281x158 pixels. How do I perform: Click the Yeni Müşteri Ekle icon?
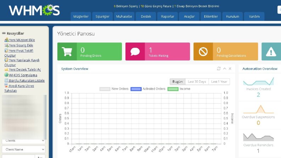(6, 40)
